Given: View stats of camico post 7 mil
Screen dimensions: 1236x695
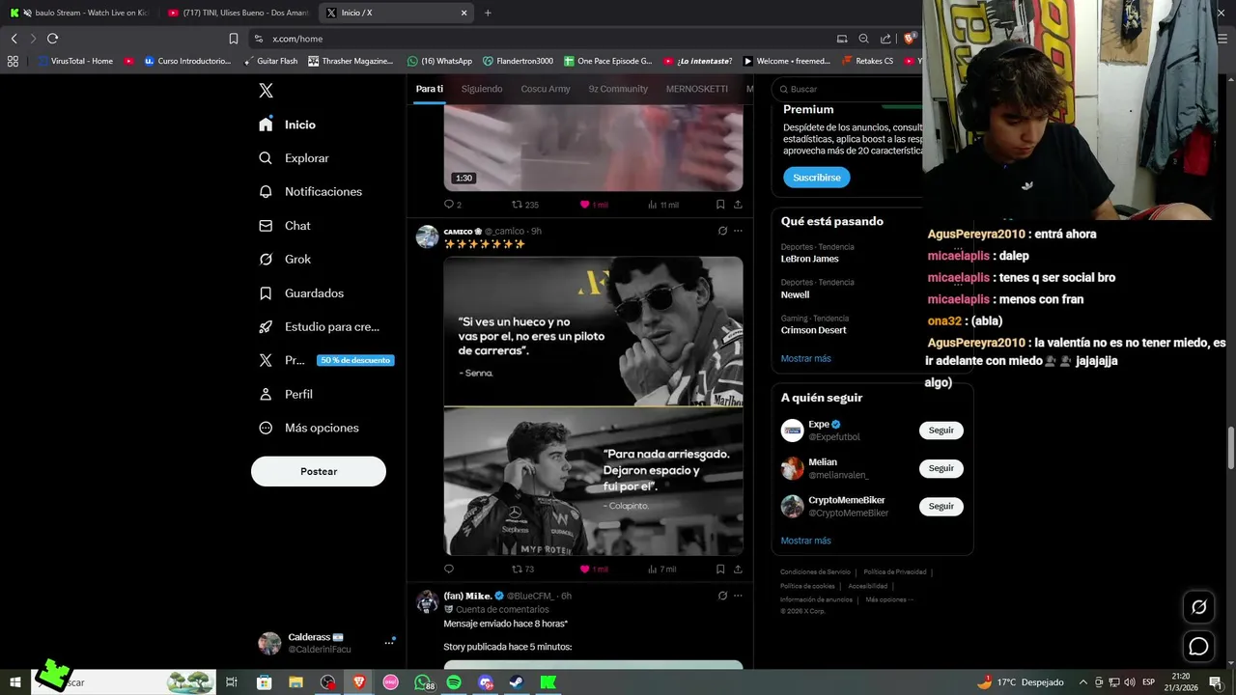Looking at the screenshot, I should point(661,570).
